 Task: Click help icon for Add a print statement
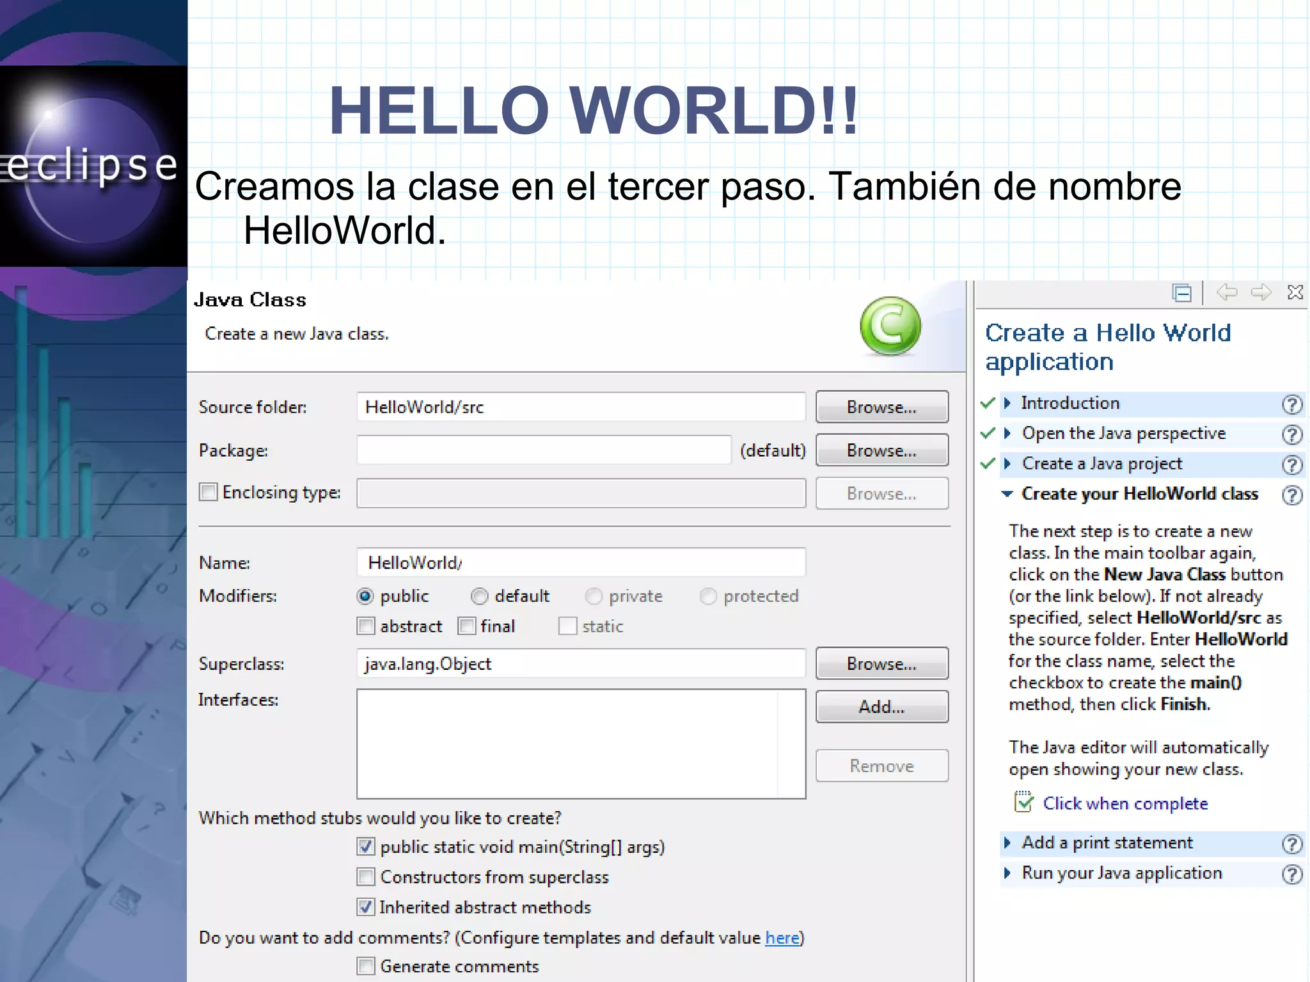(1291, 844)
